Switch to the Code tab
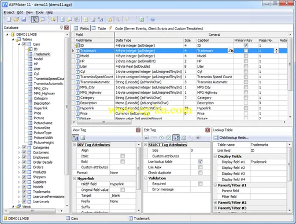Screen dimensions: 296x224 point(159,28)
